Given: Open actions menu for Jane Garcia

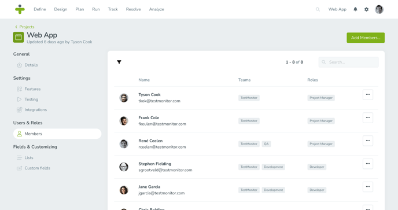Looking at the screenshot, I should (x=368, y=187).
